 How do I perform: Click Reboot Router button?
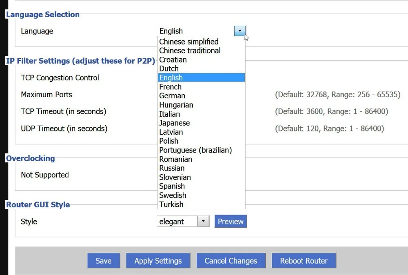304,261
